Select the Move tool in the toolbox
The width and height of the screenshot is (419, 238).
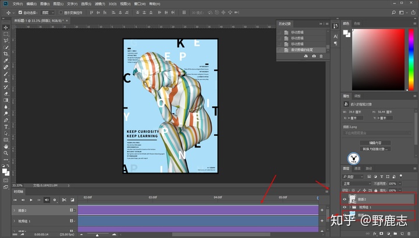click(6, 27)
